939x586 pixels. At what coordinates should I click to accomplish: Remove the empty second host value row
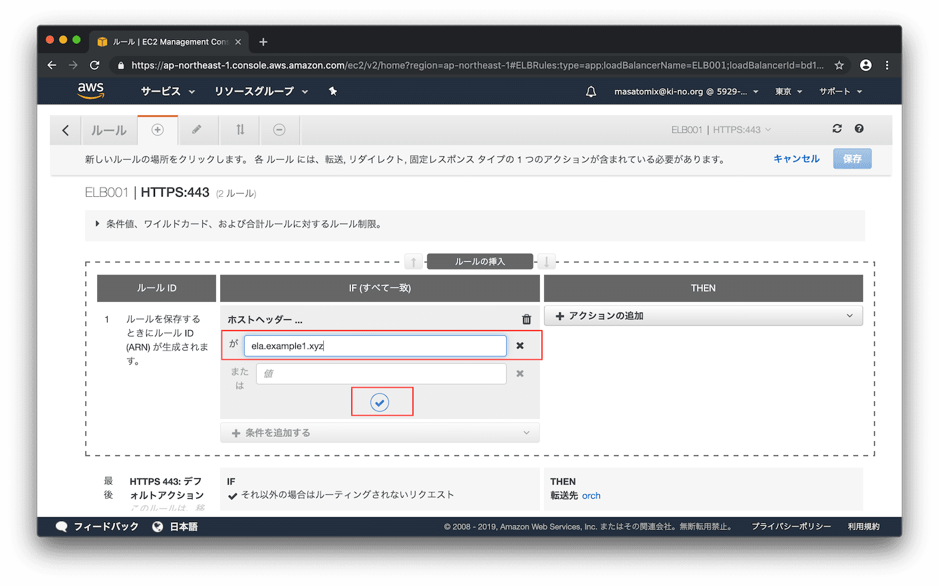coord(520,374)
